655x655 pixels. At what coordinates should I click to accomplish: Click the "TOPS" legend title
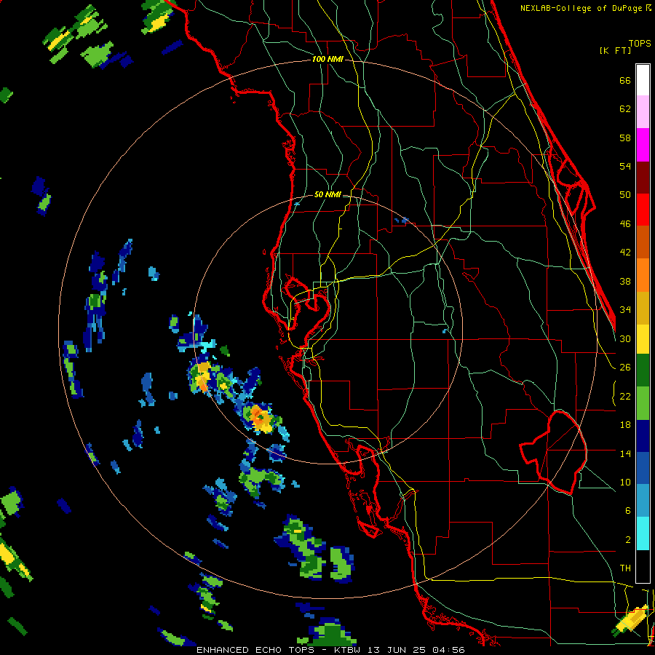pos(640,44)
